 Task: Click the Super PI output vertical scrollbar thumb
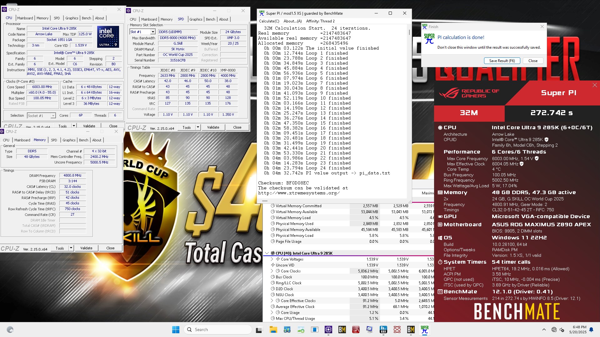409,32
